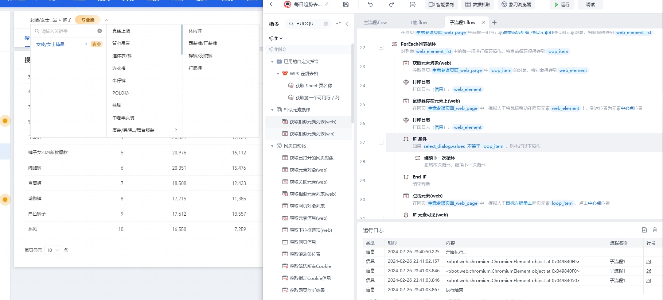Select the 子流程1.flow tab
Image resolution: width=663 pixels, height=300 pixels.
462,23
